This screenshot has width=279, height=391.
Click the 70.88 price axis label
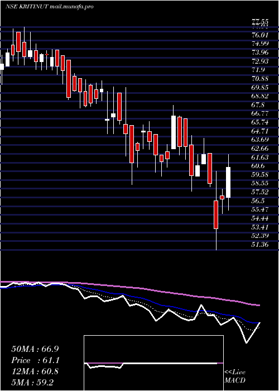pyautogui.click(x=260, y=79)
